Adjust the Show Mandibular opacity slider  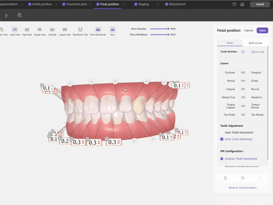pyautogui.click(x=160, y=35)
